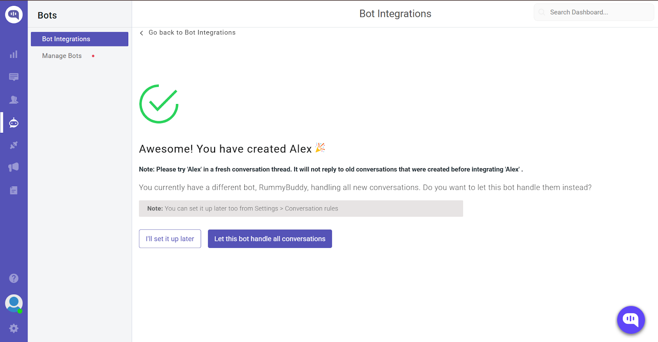Click the red notification dot by Manage Bots

pyautogui.click(x=93, y=56)
